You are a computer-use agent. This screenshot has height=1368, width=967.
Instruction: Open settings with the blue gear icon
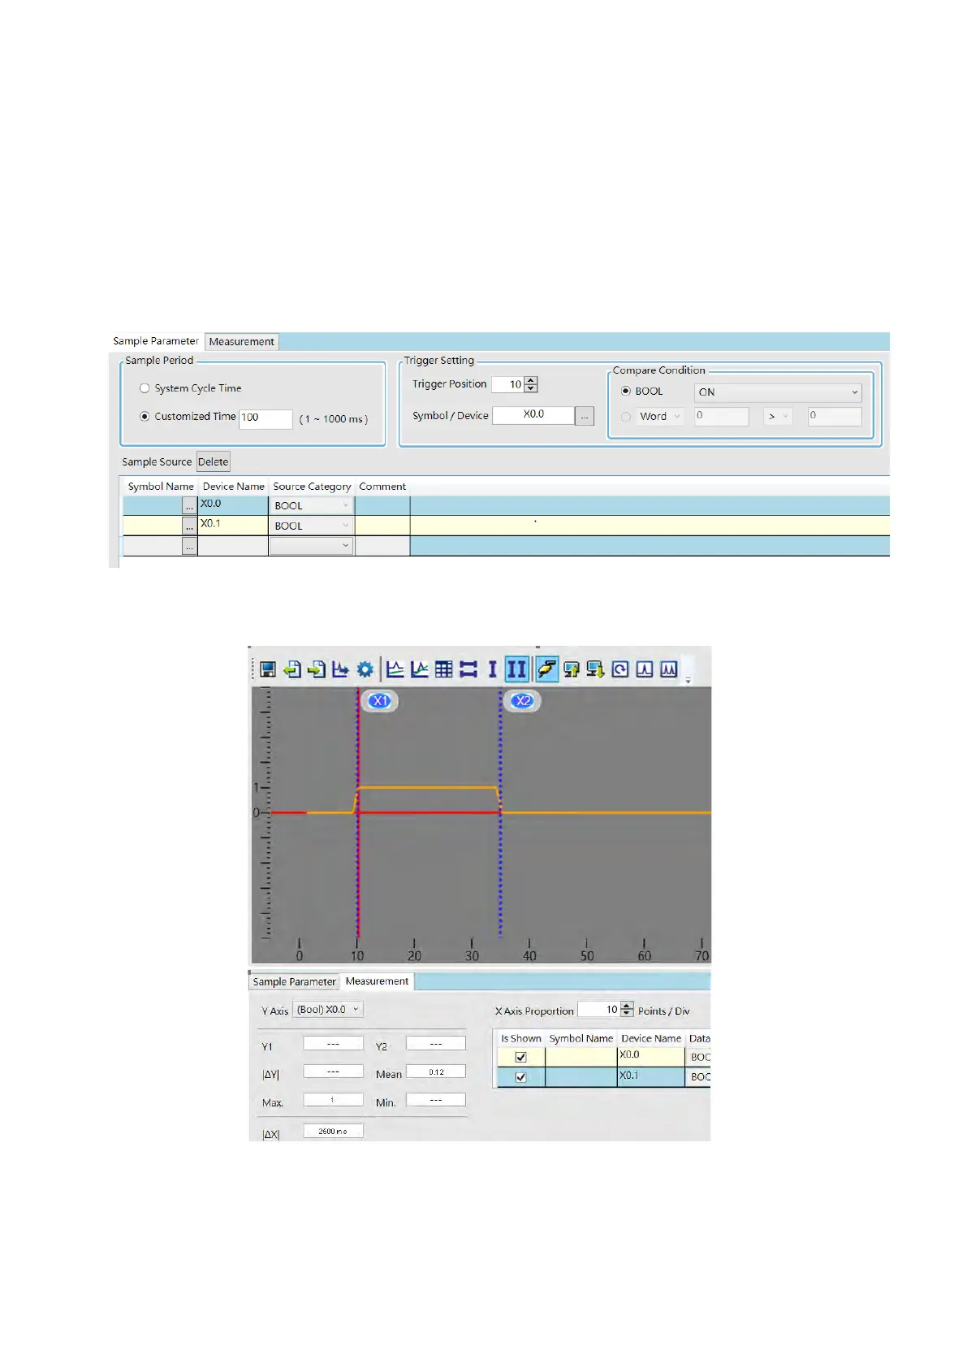tap(365, 669)
